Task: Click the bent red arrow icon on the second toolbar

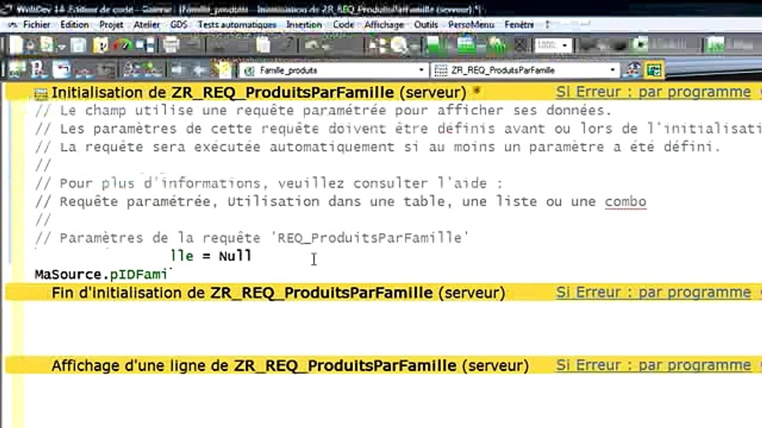Action: click(62, 70)
